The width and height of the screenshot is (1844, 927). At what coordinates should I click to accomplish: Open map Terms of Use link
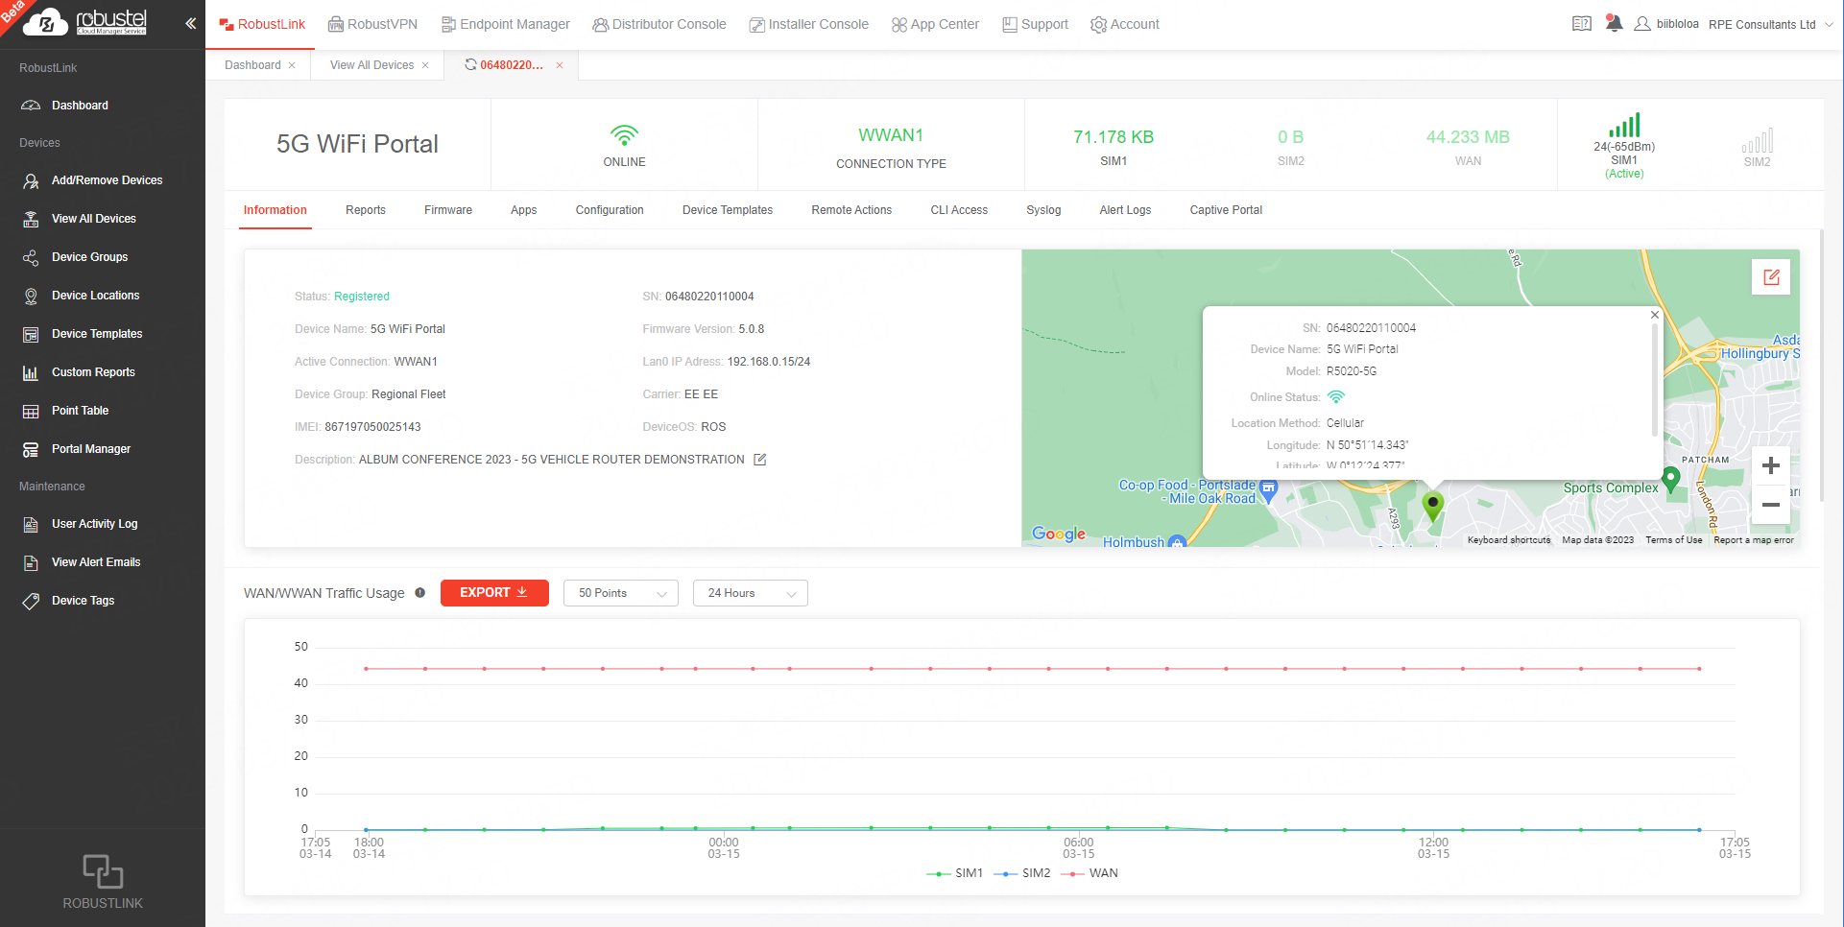click(1674, 540)
